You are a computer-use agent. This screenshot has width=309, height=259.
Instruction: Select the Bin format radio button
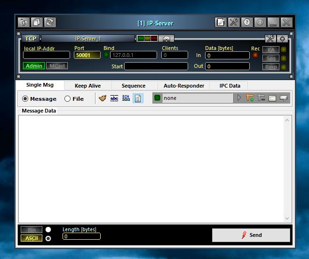(48, 230)
